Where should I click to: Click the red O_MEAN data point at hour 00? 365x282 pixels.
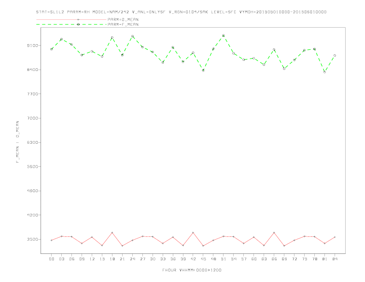[x=52, y=241]
